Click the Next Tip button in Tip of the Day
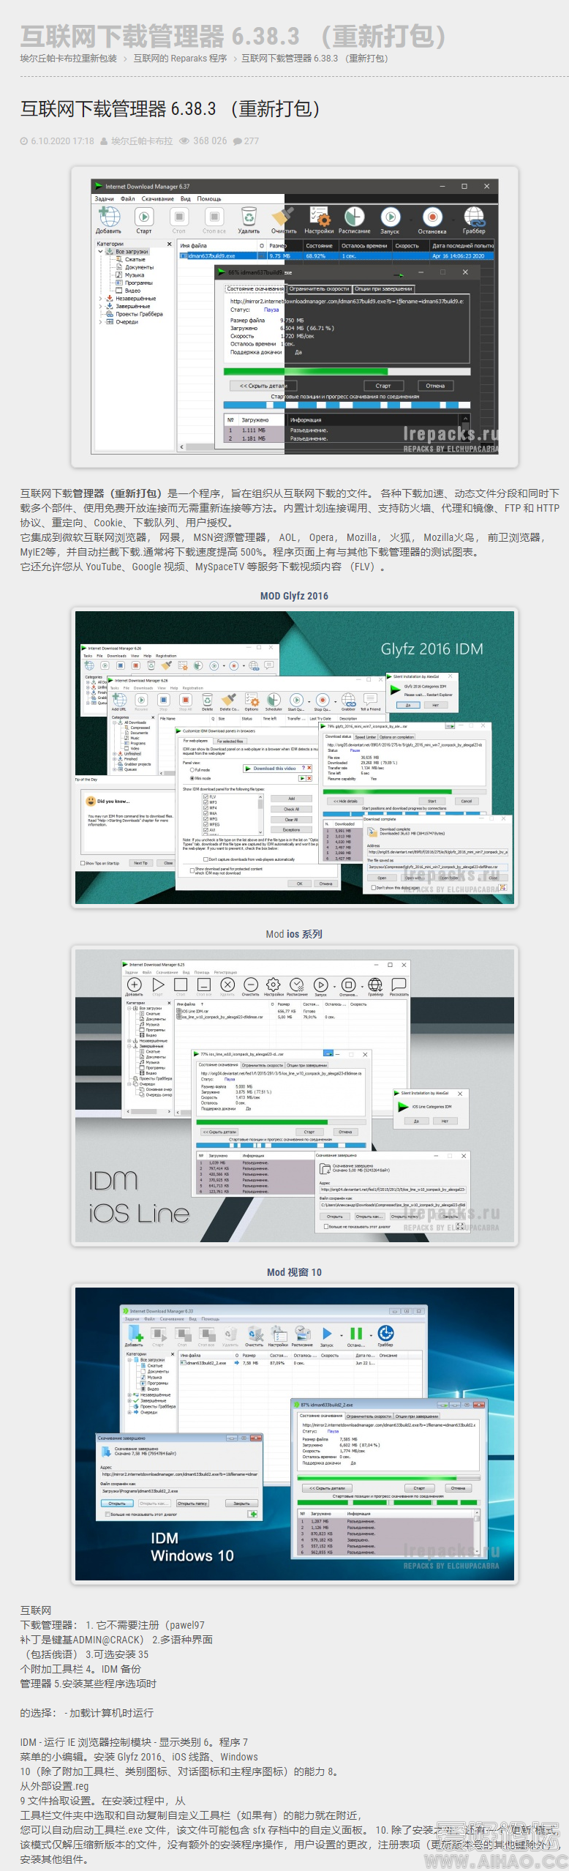Image resolution: width=569 pixels, height=1871 pixels. (x=140, y=863)
